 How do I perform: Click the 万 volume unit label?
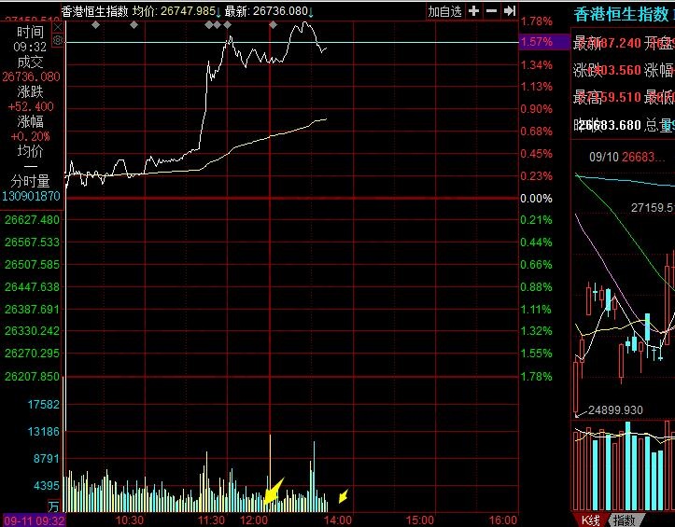click(x=54, y=506)
